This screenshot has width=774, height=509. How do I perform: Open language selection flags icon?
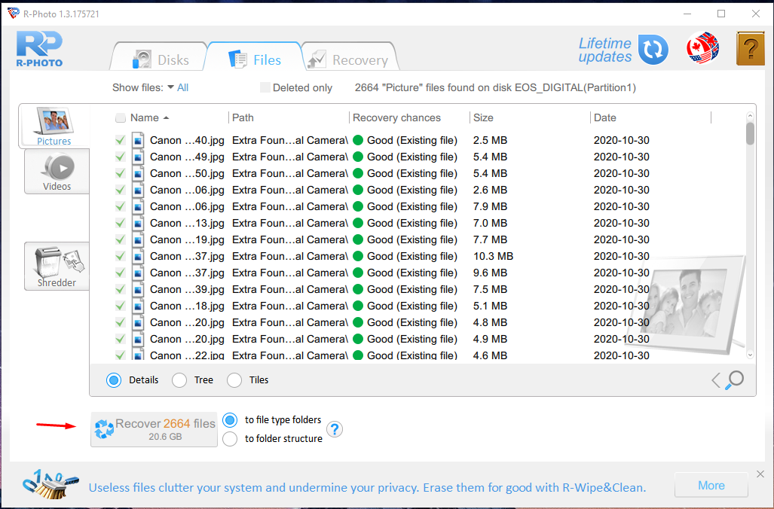click(x=702, y=48)
